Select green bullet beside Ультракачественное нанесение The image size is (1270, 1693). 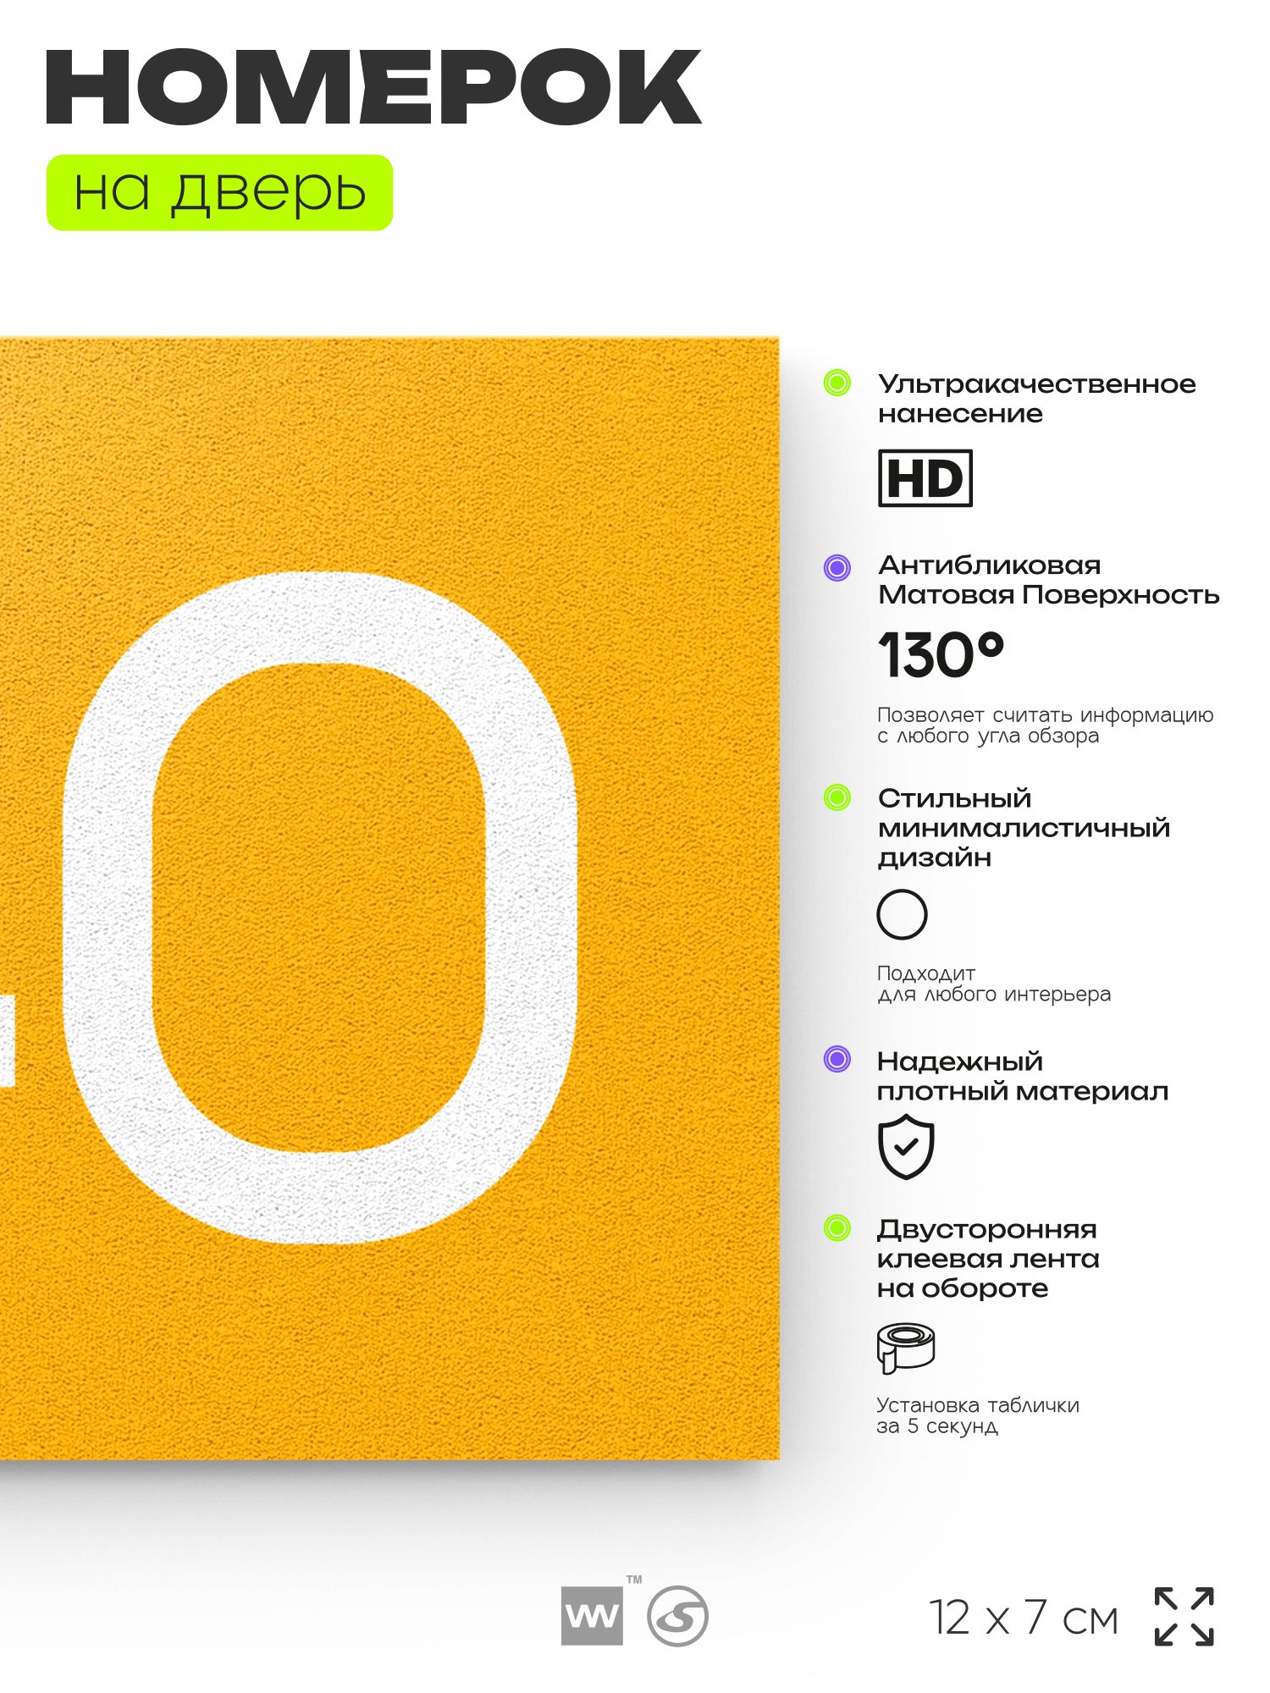pyautogui.click(x=837, y=383)
